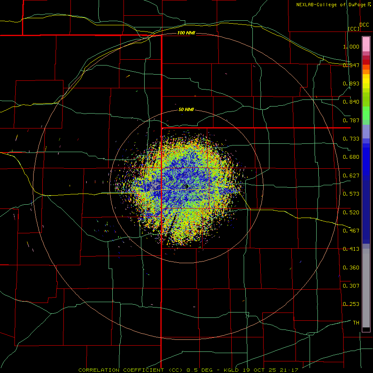This screenshot has width=373, height=373.
Task: Click the 0.520 legend value
Action: pos(351,213)
